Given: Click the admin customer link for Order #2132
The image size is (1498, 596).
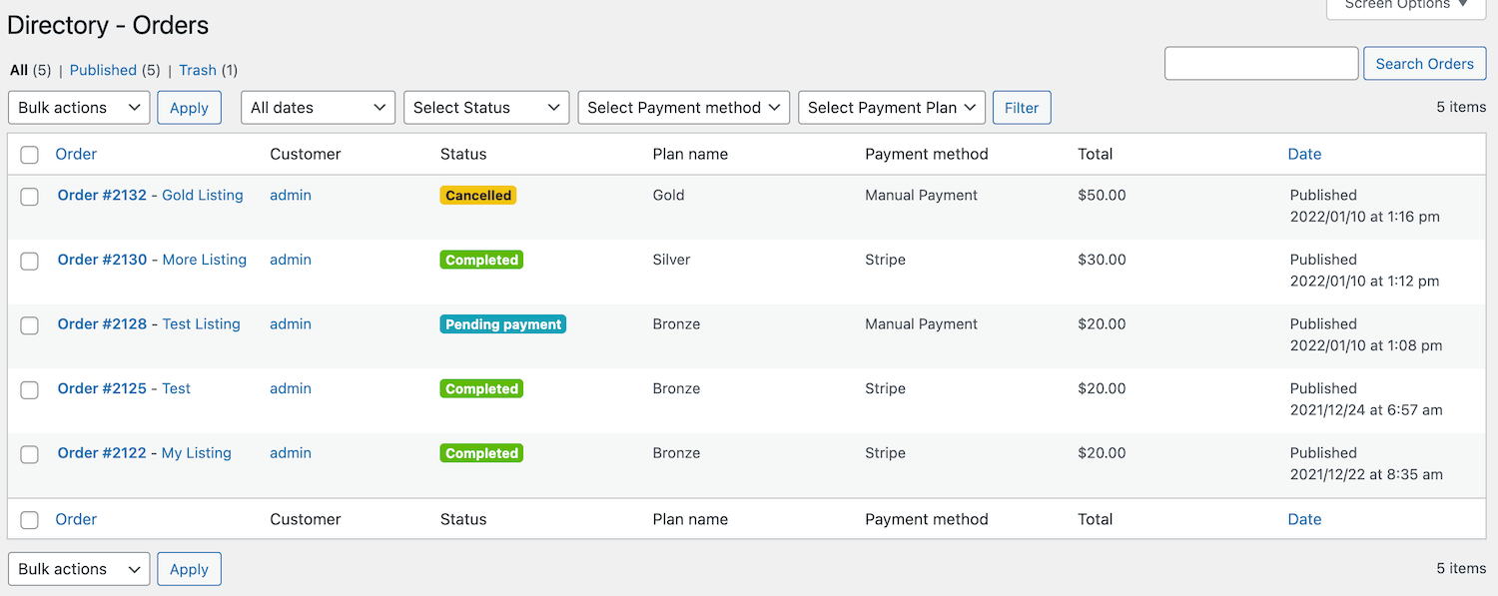Looking at the screenshot, I should tap(291, 196).
